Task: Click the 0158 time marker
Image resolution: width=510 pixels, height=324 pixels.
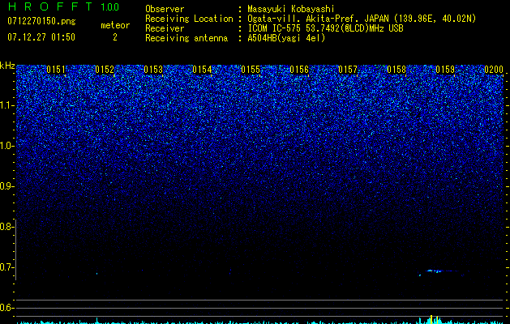Action: (396, 70)
